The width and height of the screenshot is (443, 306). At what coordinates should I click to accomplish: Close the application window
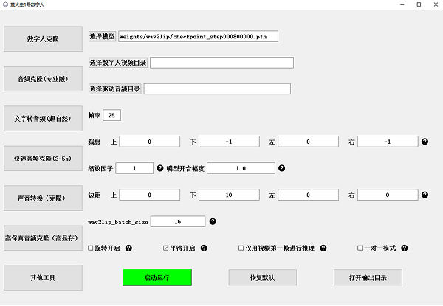point(436,4)
